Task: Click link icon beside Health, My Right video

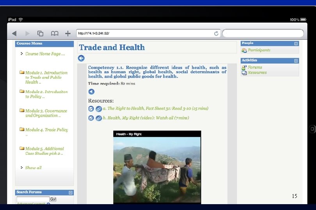Action: pos(99,118)
